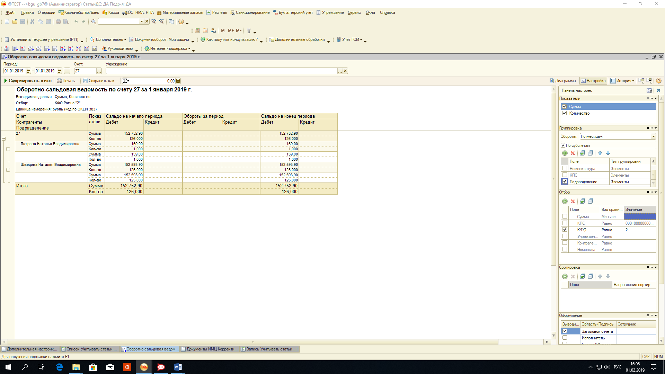This screenshot has height=374, width=665.
Task: Click the add row icon in Группировка
Action: tap(565, 153)
